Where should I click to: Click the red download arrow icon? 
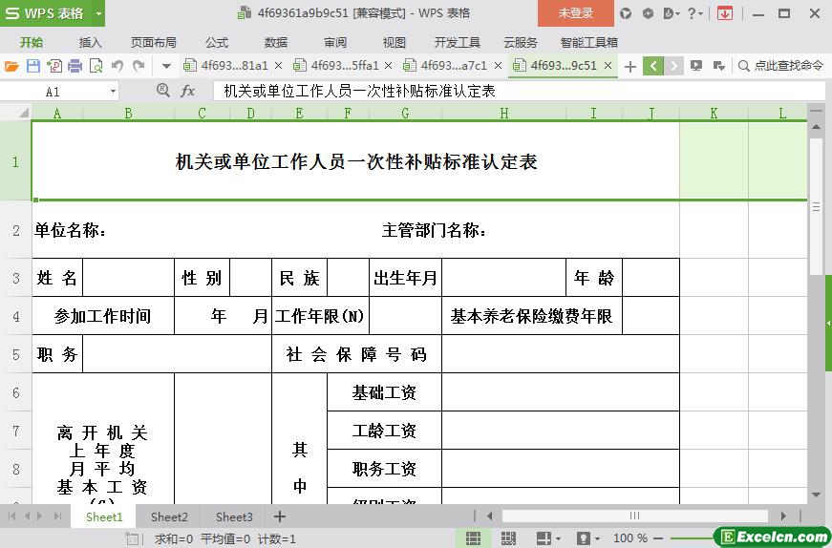(x=725, y=13)
